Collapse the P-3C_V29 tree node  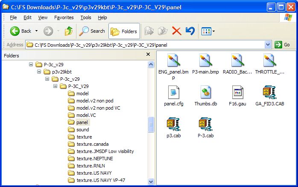tap(56, 86)
